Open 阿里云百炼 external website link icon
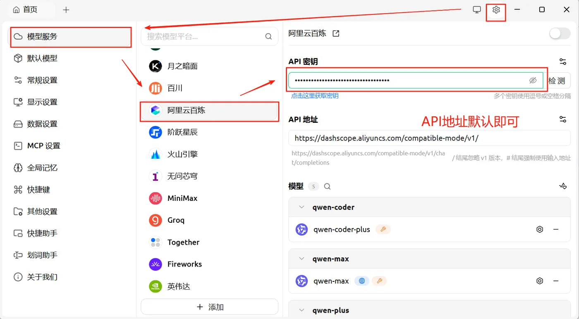The height and width of the screenshot is (319, 579). [x=336, y=33]
